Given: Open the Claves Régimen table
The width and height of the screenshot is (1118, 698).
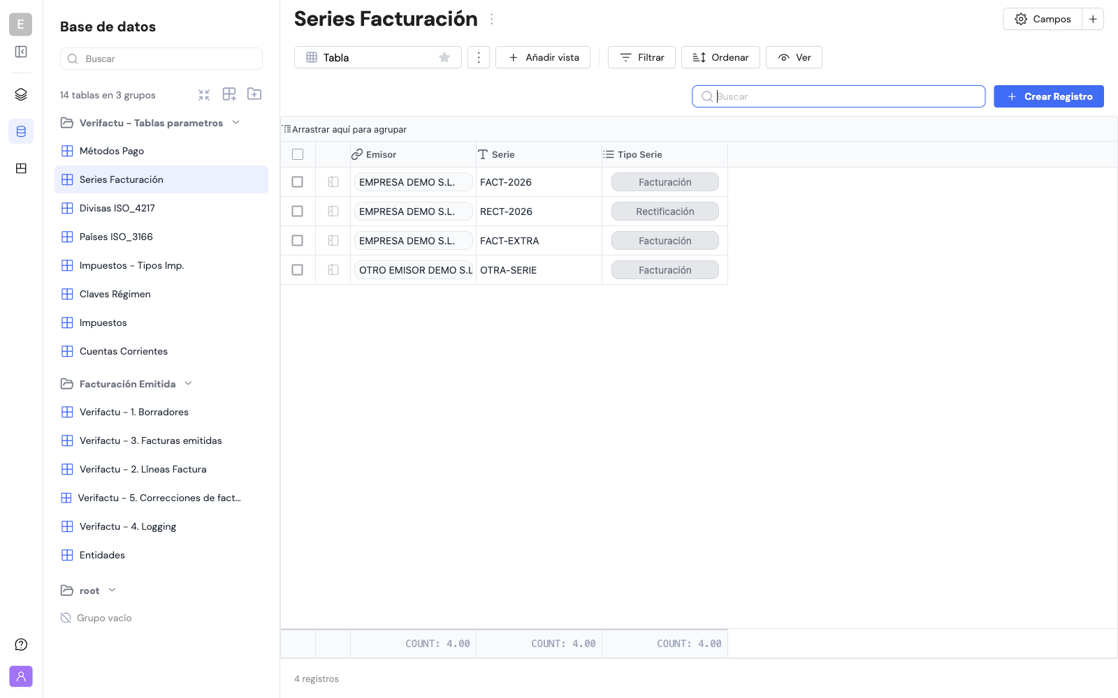Looking at the screenshot, I should tap(161, 294).
